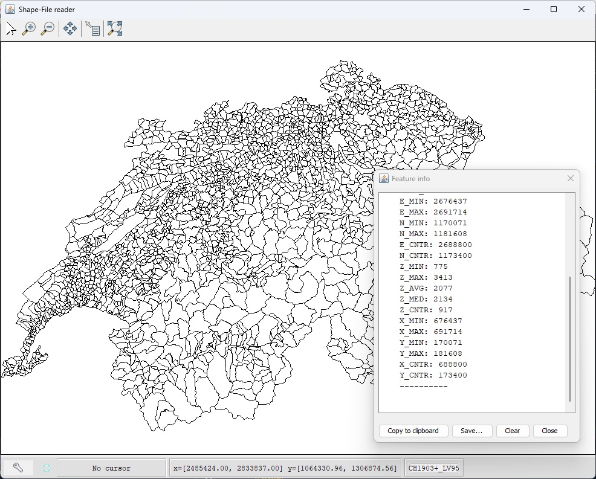Activate the Zoom Out magnifier tool
The image size is (596, 479).
48,28
